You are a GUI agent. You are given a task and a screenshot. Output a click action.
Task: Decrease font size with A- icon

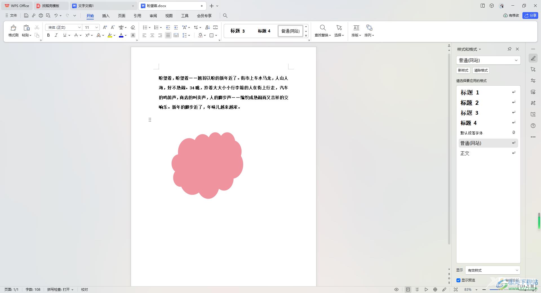pos(113,27)
